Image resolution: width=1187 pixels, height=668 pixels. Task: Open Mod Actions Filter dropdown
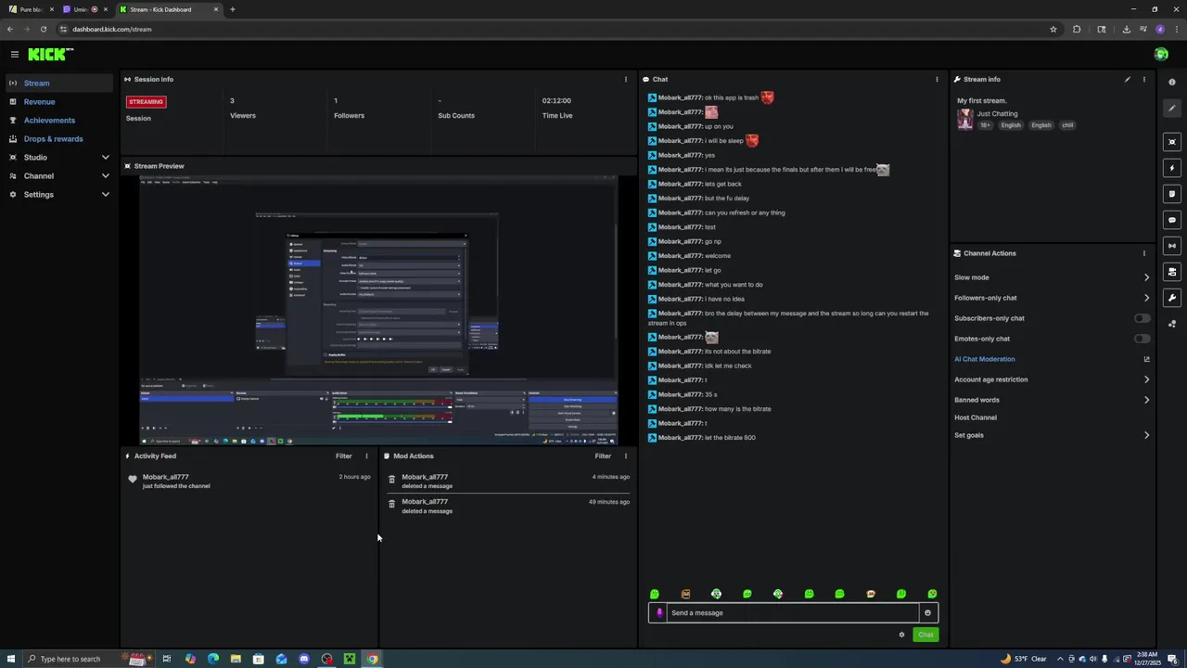click(603, 456)
